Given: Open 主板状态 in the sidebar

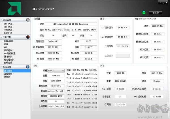Looking at the screenshot, I should 8,30.
